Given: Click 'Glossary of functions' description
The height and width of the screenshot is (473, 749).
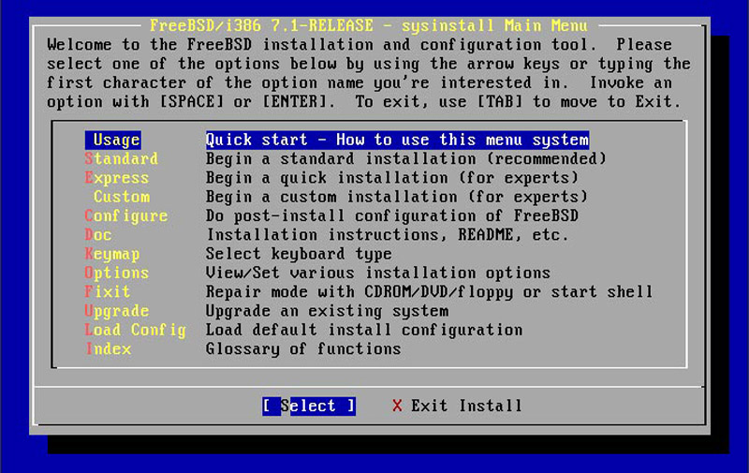Looking at the screenshot, I should pyautogui.click(x=303, y=349).
